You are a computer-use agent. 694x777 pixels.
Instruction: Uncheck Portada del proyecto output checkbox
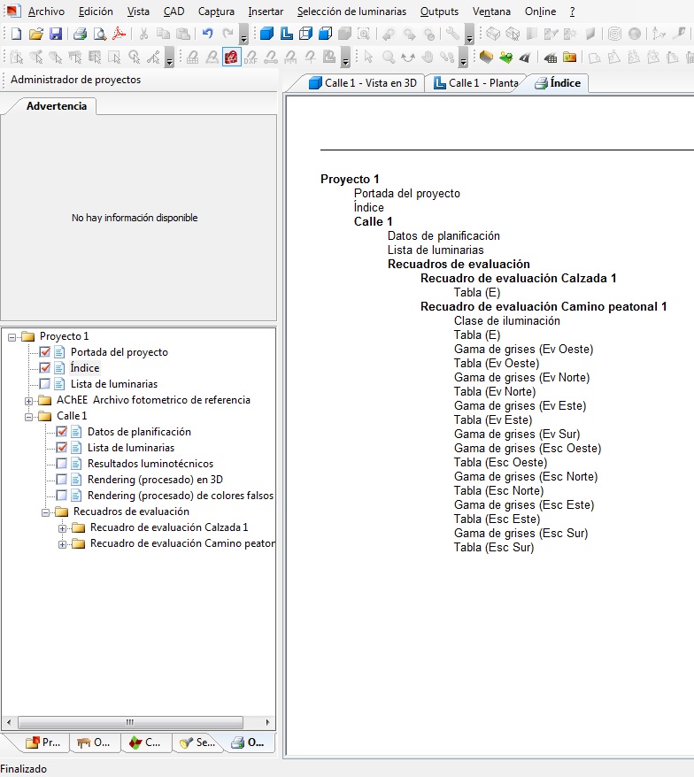tap(45, 352)
